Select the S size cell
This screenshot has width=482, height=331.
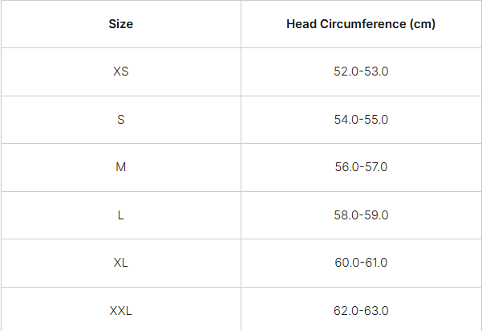[120, 120]
